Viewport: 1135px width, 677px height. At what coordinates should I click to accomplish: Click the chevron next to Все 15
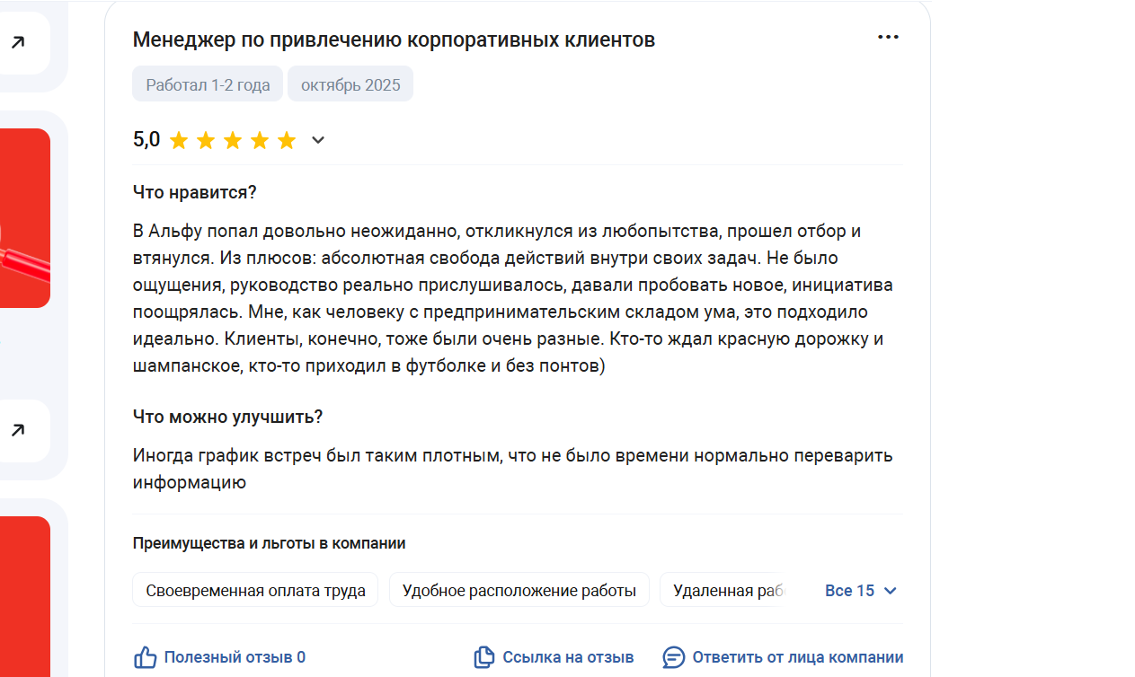[891, 591]
